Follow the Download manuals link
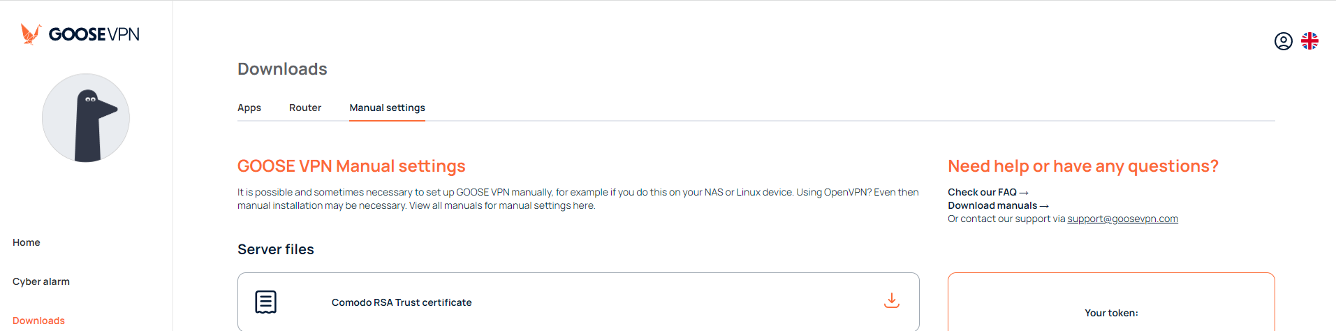 click(x=999, y=205)
